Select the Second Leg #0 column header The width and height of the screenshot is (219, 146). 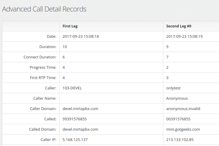pos(179,26)
